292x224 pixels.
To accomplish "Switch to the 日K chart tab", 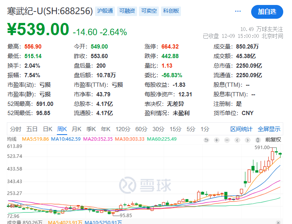I will (x=48, y=129).
